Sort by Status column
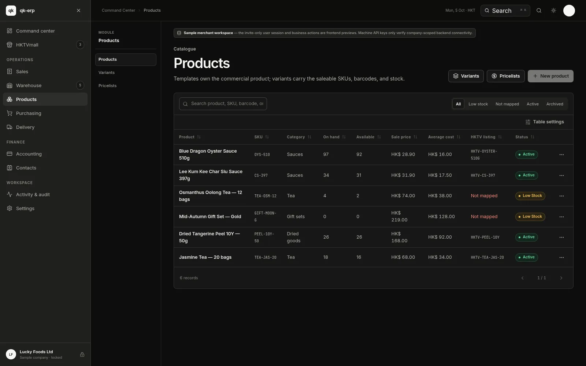 (x=525, y=137)
